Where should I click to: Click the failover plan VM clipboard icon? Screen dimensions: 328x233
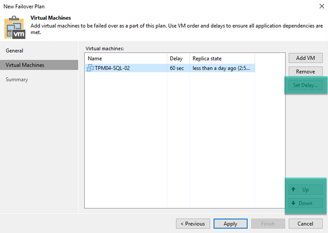tap(15, 27)
